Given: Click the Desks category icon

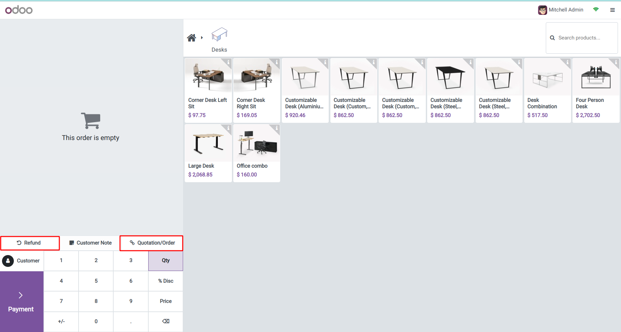Looking at the screenshot, I should [x=219, y=35].
